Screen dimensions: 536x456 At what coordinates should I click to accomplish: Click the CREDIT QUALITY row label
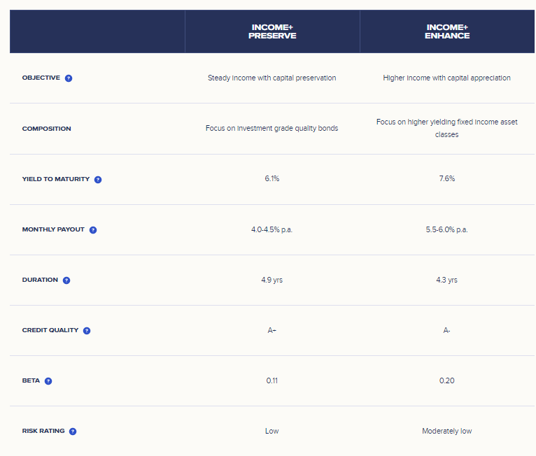(50, 330)
